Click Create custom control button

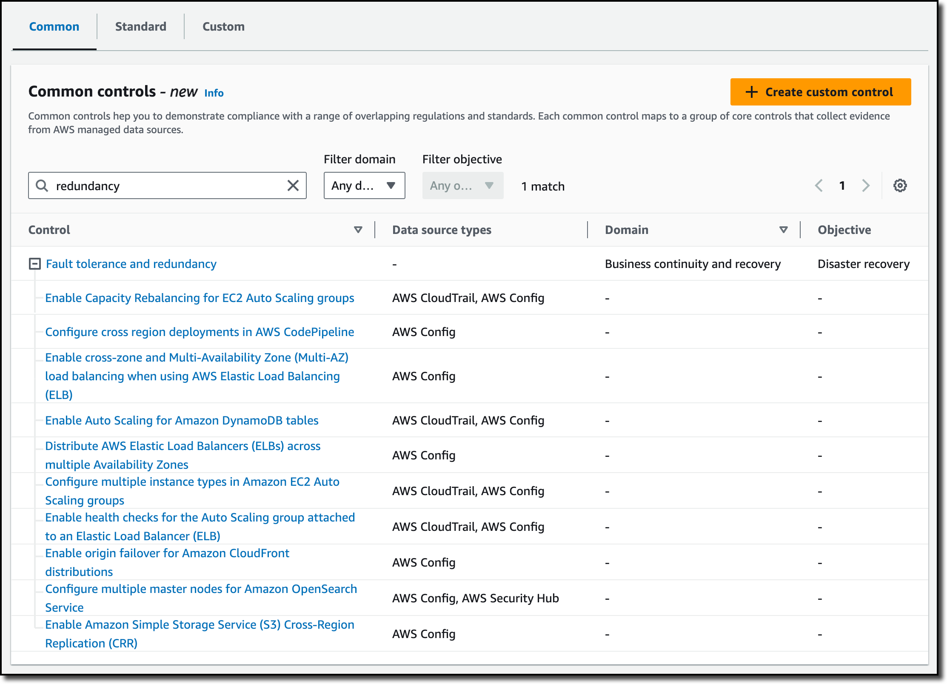[820, 92]
